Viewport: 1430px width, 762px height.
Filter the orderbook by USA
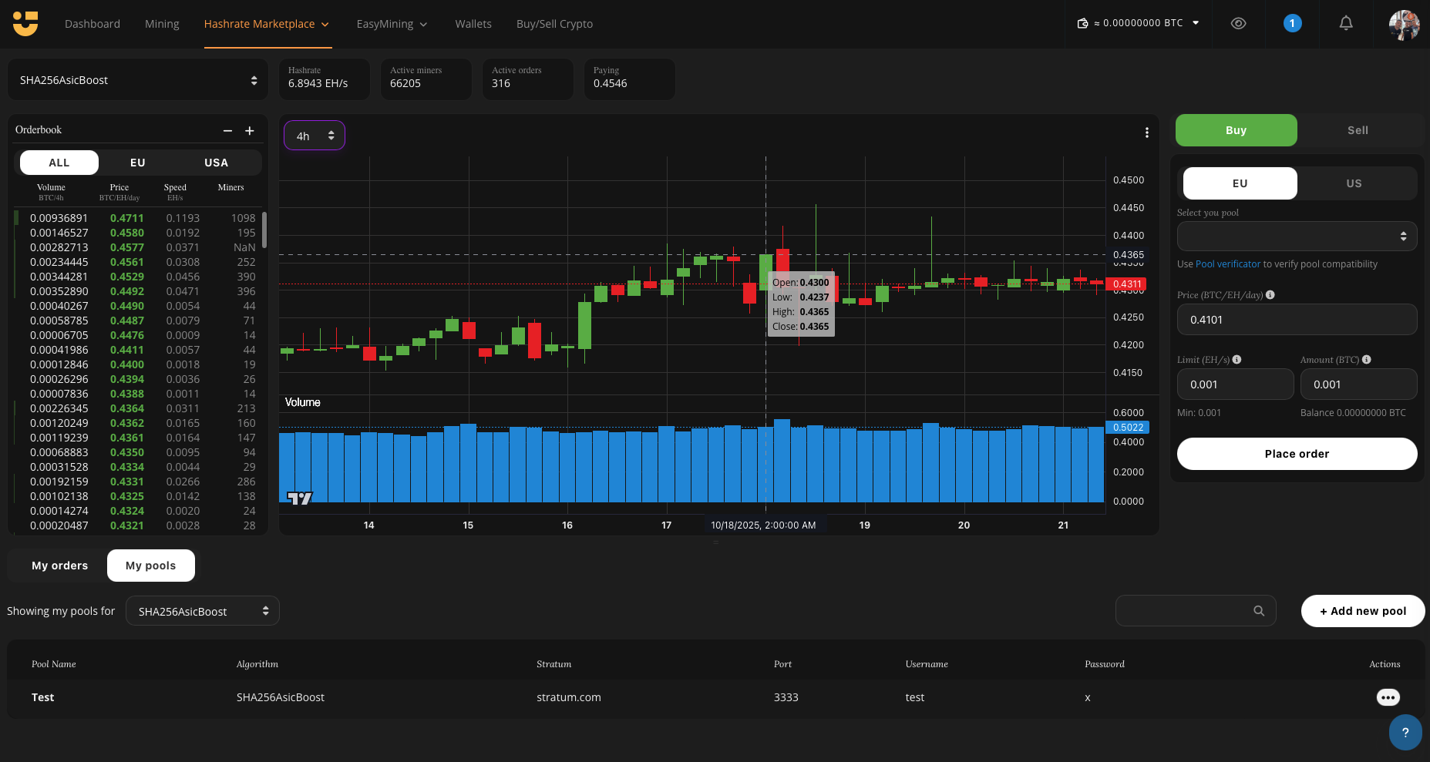tap(216, 163)
